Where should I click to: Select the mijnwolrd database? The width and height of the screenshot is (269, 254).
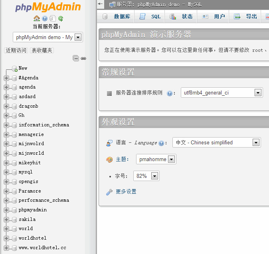coord(31,144)
